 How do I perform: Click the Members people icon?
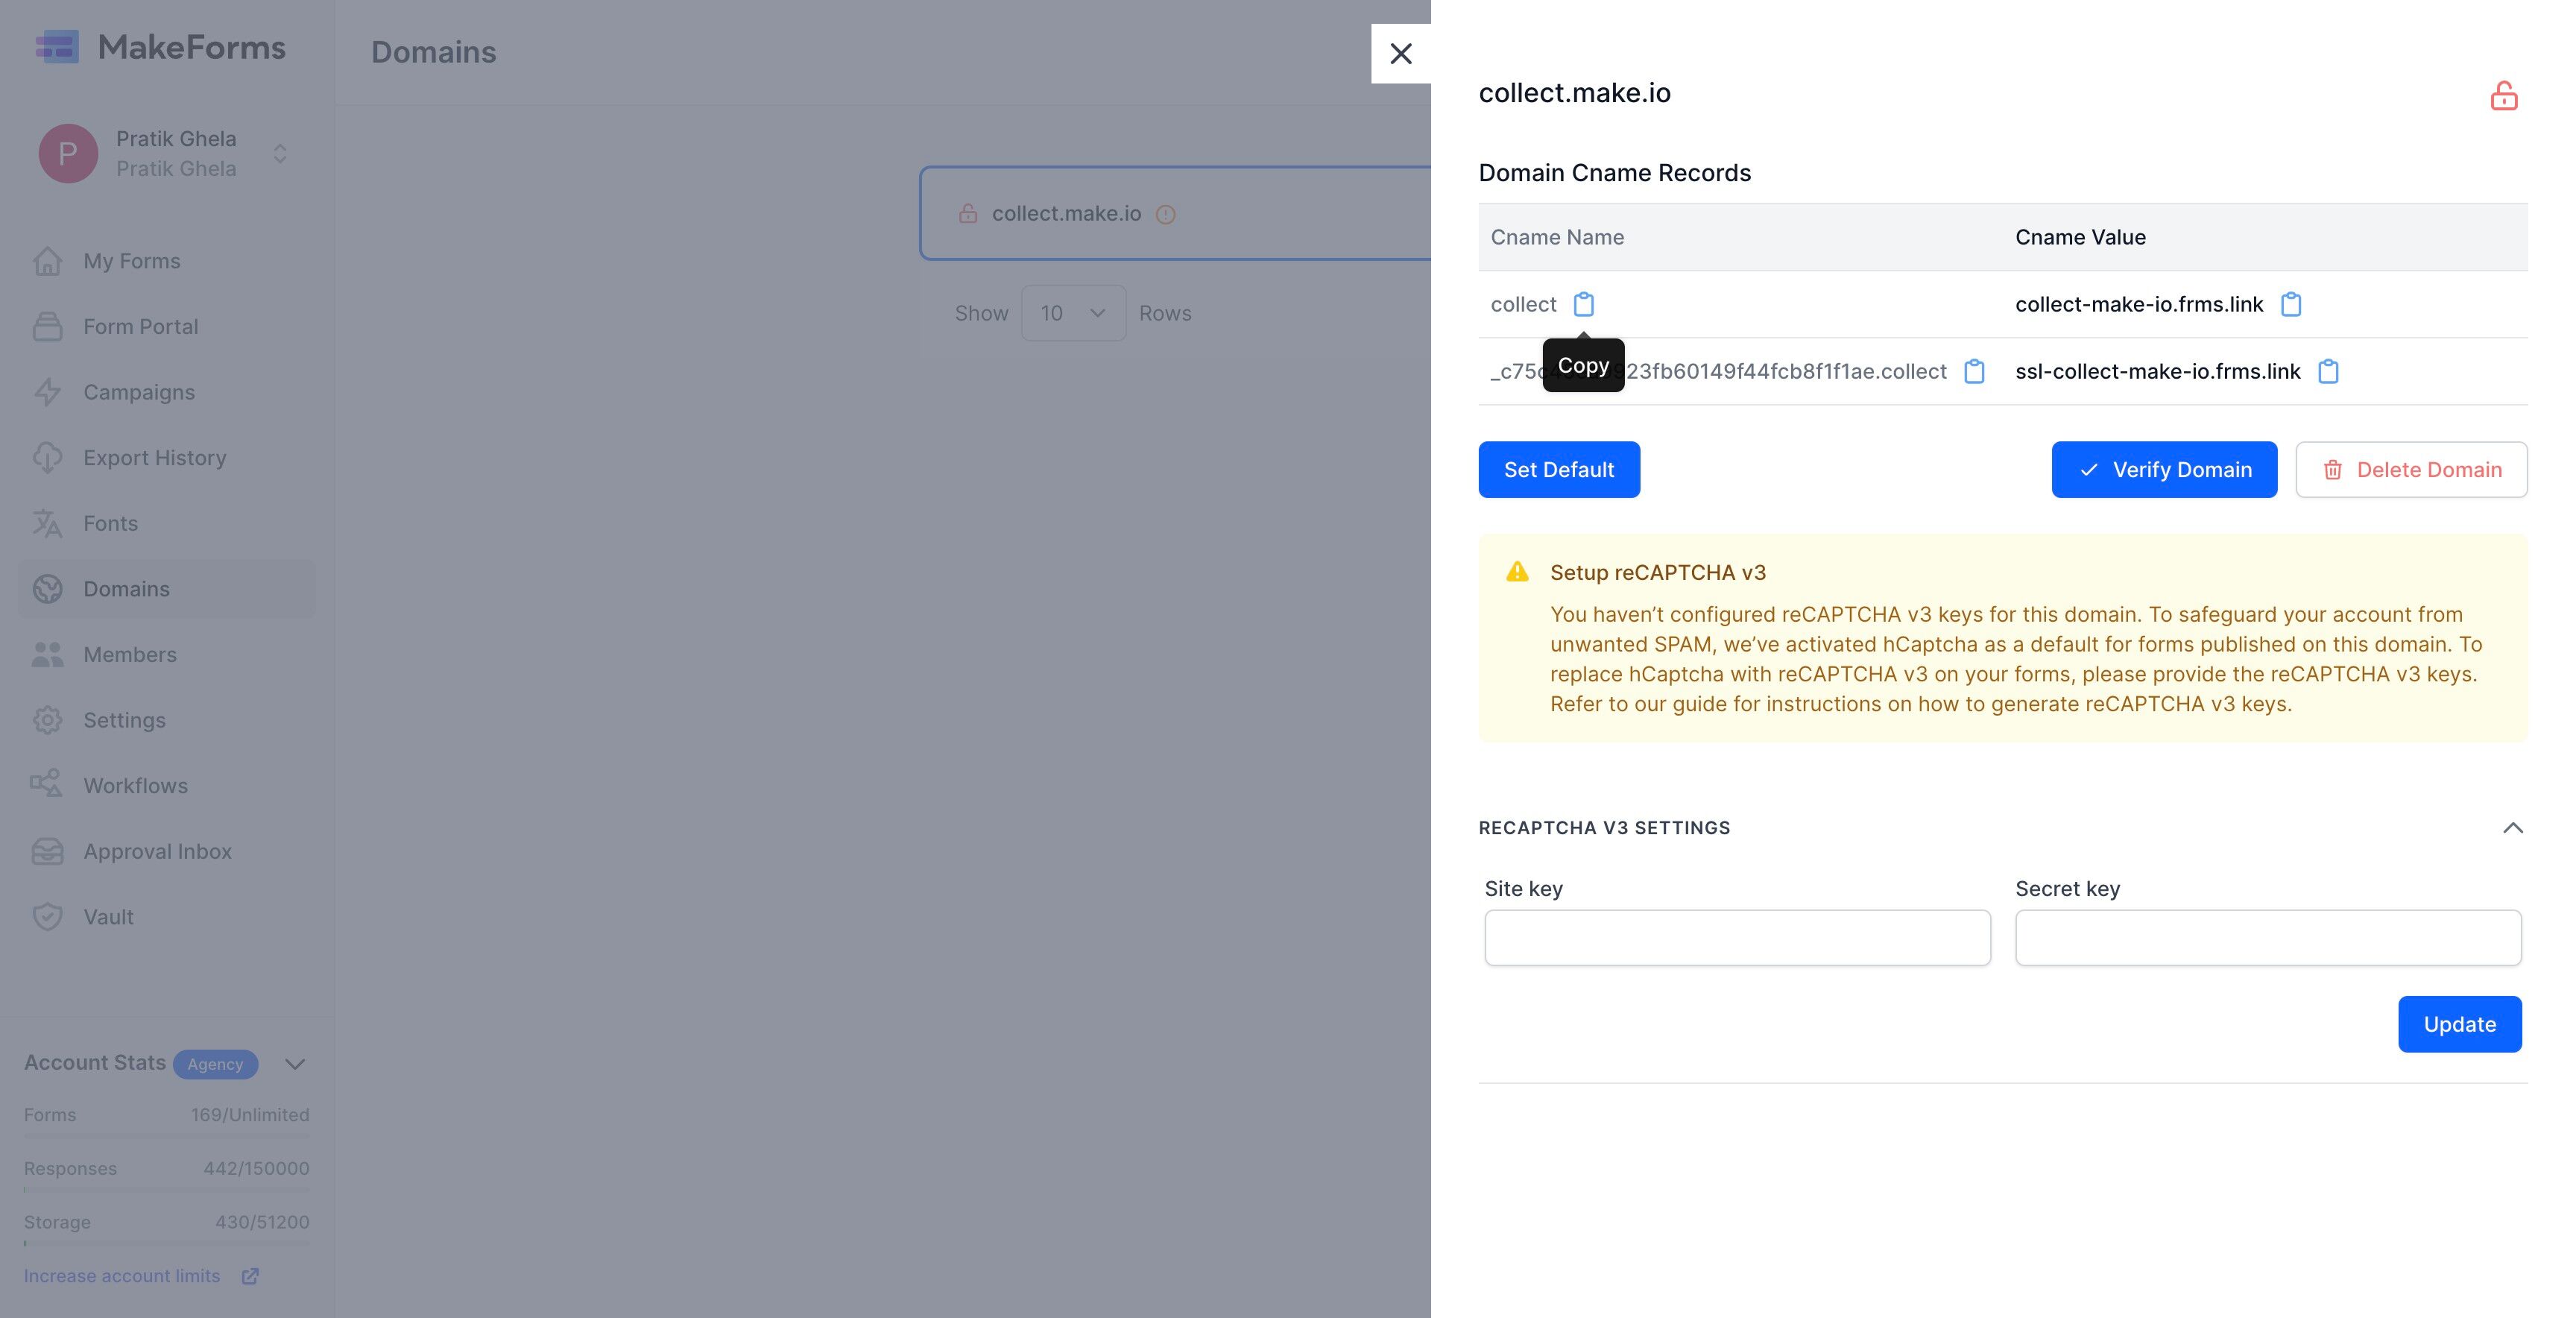[47, 654]
